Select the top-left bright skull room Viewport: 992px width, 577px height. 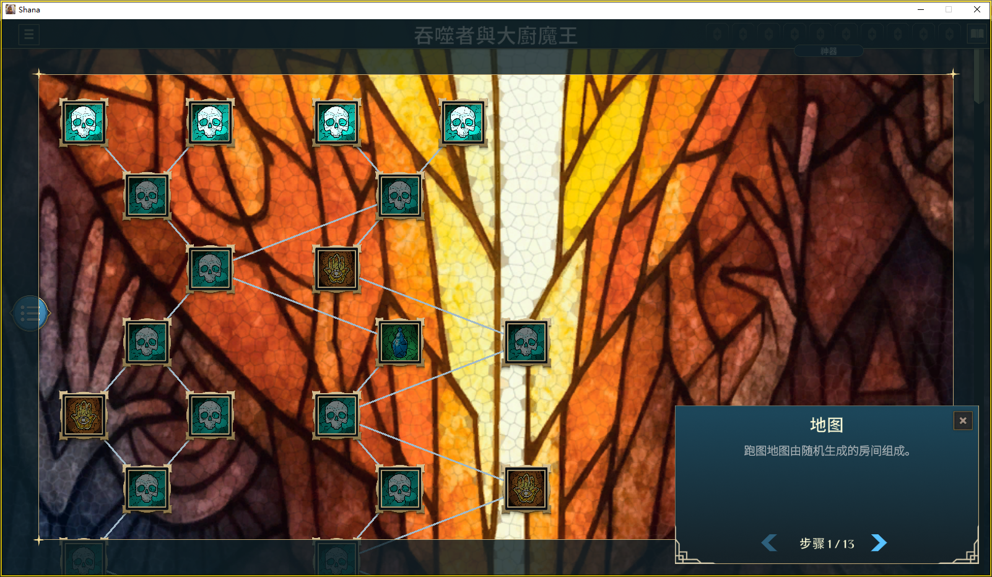(84, 123)
